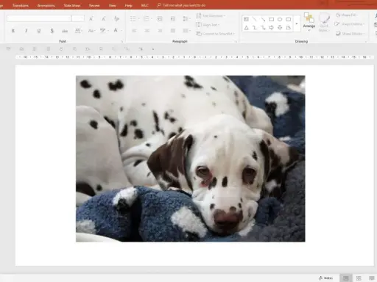The height and width of the screenshot is (282, 377).
Task: Open the View tab
Action: pyautogui.click(x=113, y=5)
